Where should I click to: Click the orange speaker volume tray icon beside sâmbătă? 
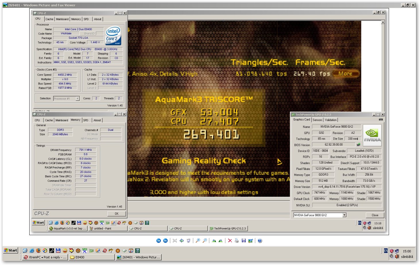pos(397,256)
